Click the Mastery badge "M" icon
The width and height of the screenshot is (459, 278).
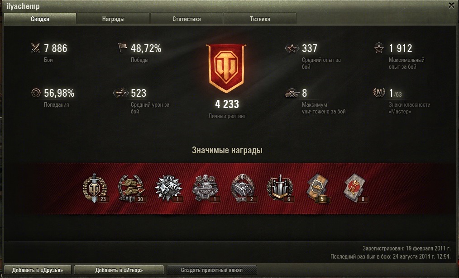(379, 93)
